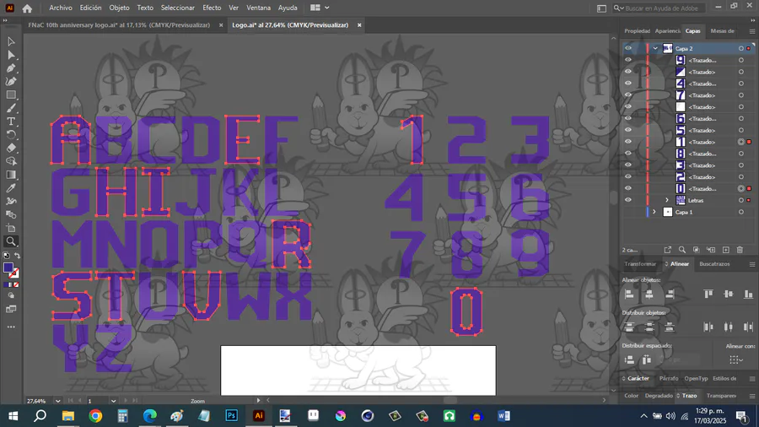Toggle target circle of Capa 1
The height and width of the screenshot is (427, 759).
tap(741, 212)
